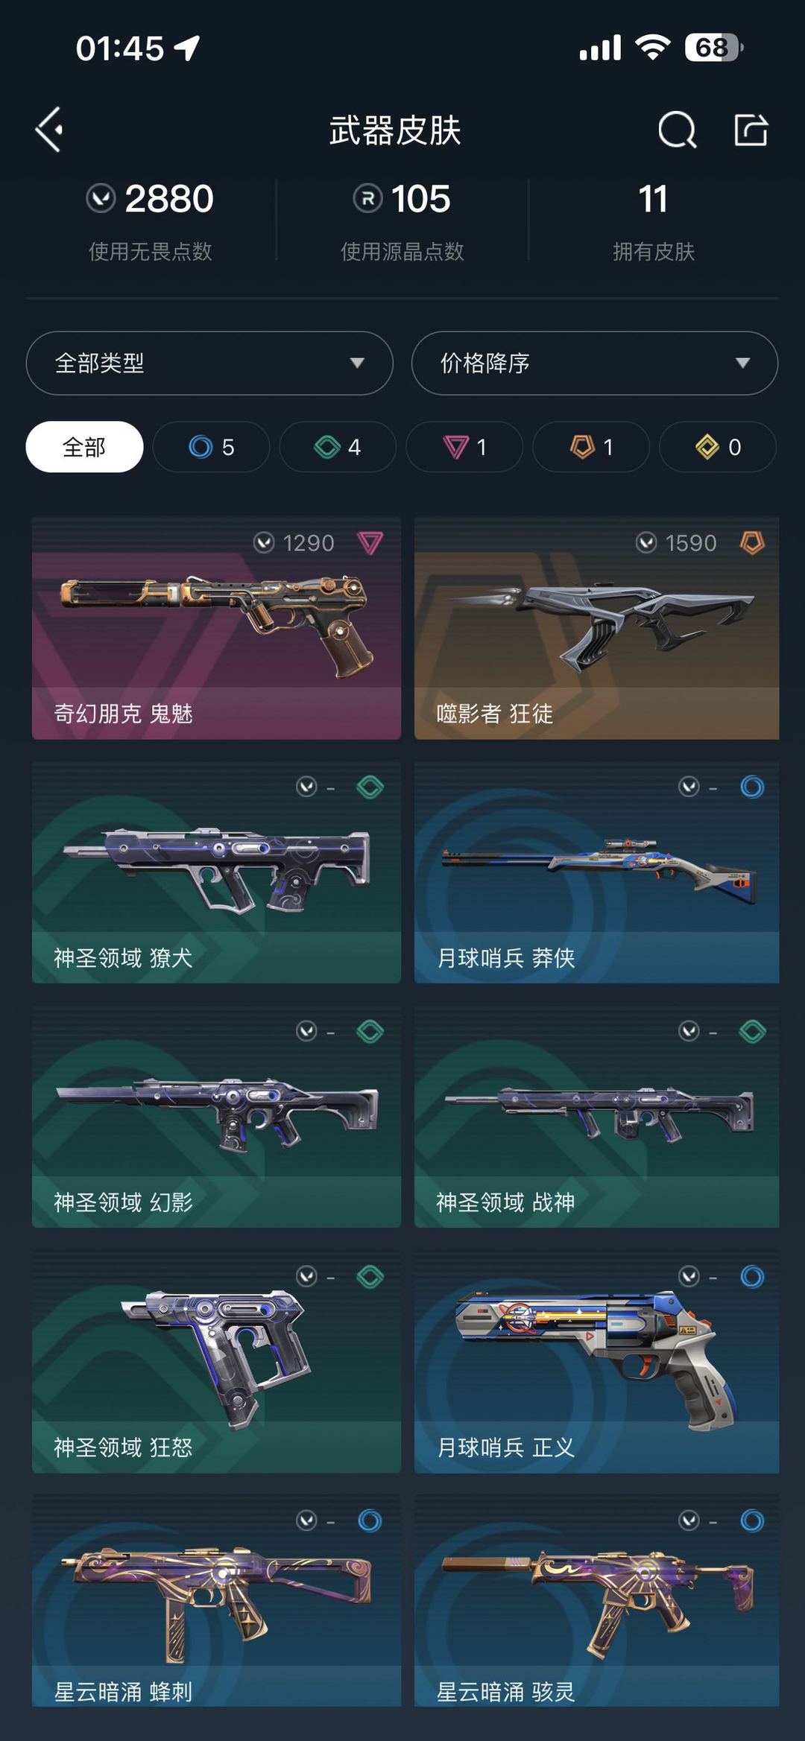Click the pink triangle tier icon on 奇幻朋克 鬼魅
The image size is (805, 1741).
(370, 542)
